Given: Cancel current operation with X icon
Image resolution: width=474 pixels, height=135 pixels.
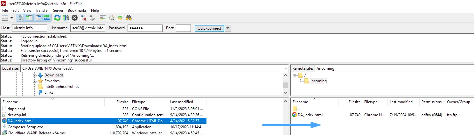Looking at the screenshot, I should [75, 18].
